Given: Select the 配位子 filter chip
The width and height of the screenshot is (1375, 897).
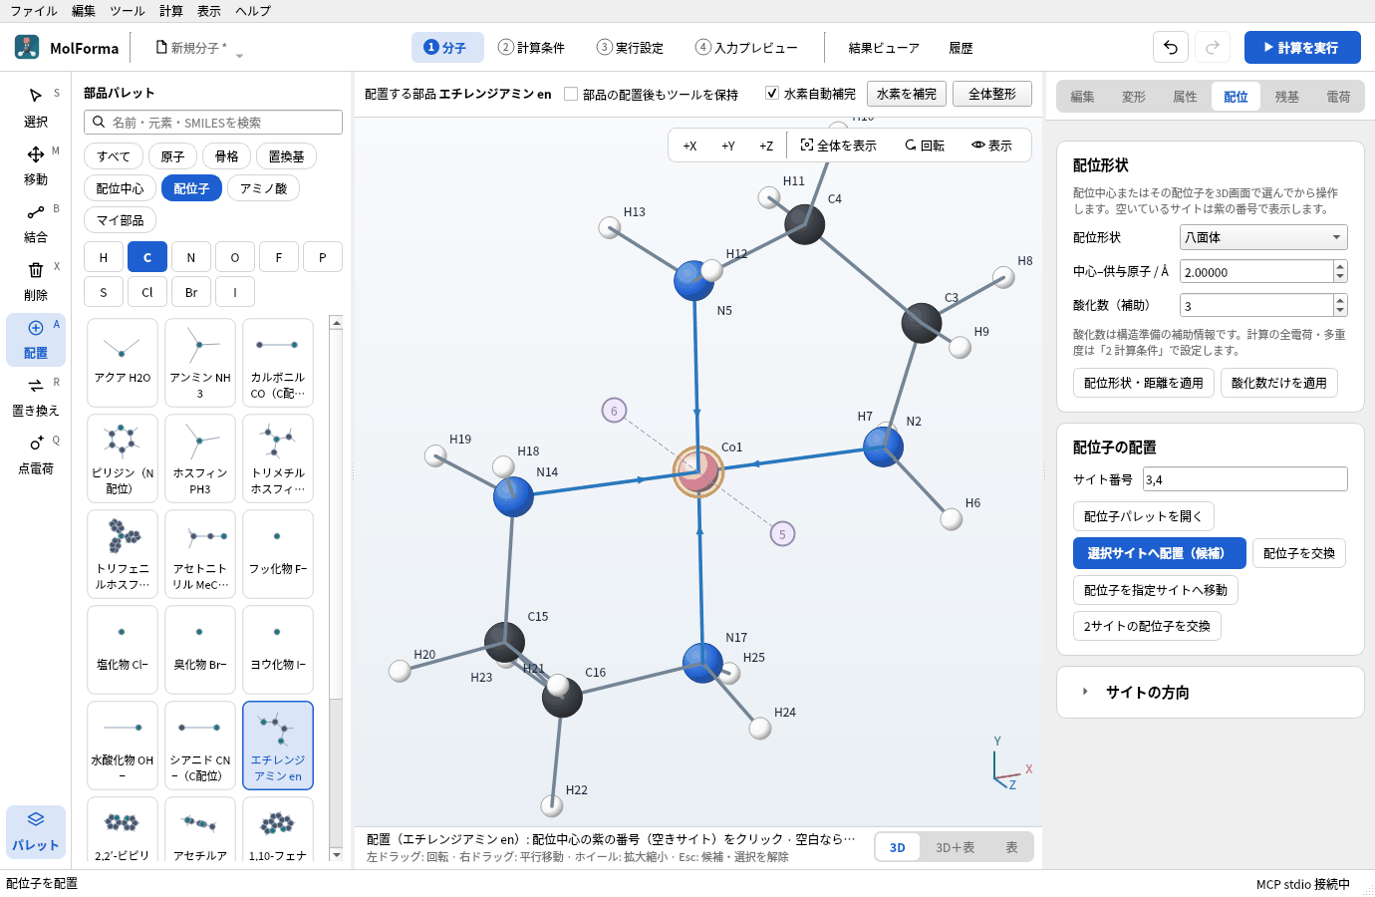Looking at the screenshot, I should click(191, 188).
